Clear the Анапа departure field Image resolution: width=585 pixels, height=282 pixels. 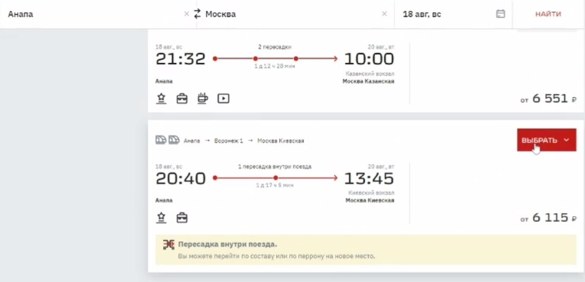(186, 14)
